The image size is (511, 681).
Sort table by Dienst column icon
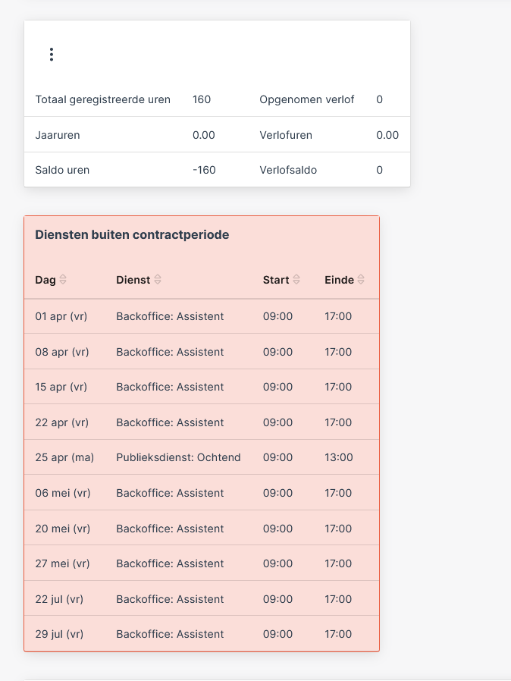[x=158, y=280]
